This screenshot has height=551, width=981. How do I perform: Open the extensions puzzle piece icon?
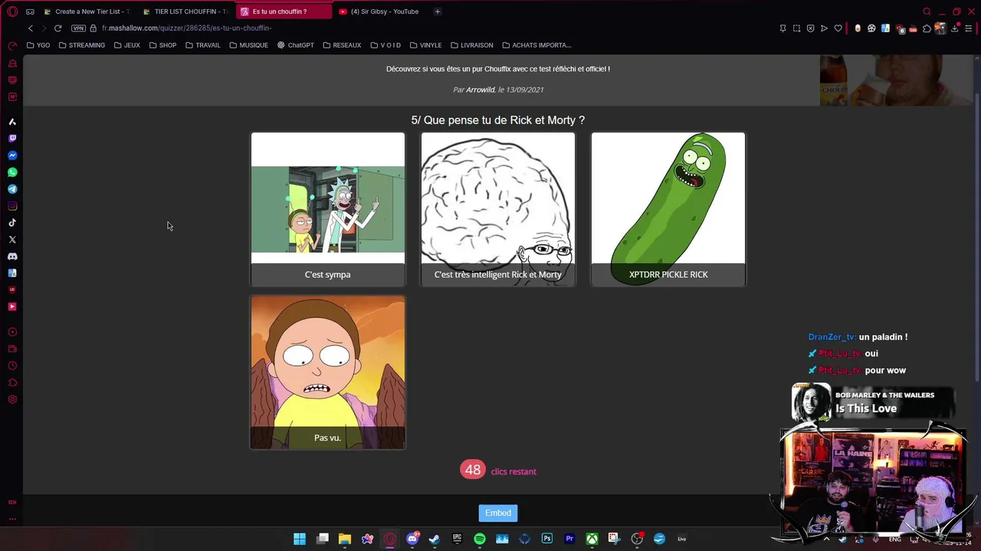(927, 28)
